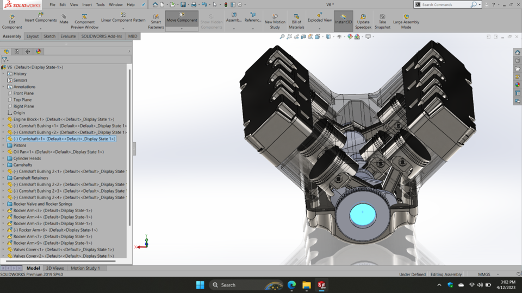Switch to the Evaluate tab
This screenshot has height=293, width=522.
tap(68, 36)
